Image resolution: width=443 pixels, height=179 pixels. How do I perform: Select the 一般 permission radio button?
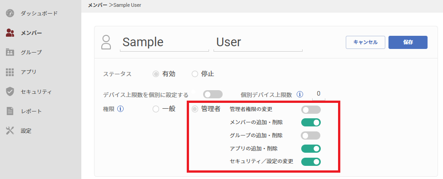click(x=156, y=109)
